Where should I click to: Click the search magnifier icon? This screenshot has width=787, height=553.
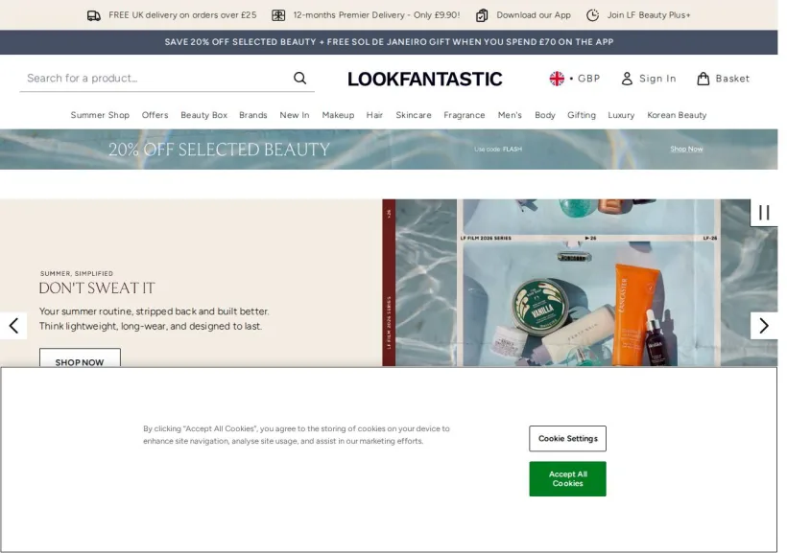pyautogui.click(x=300, y=79)
